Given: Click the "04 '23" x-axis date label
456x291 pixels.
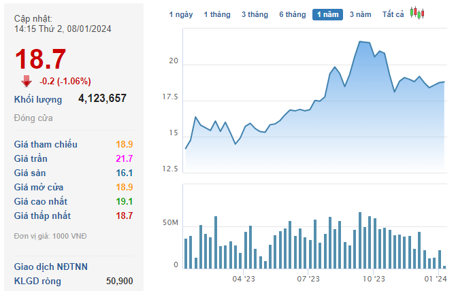Looking at the screenshot, I should (x=243, y=279).
